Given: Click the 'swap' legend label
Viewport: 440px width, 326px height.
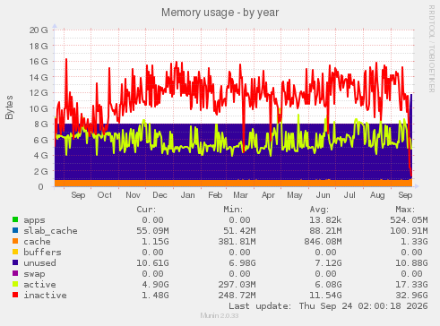Looking at the screenshot, I should pos(34,274).
